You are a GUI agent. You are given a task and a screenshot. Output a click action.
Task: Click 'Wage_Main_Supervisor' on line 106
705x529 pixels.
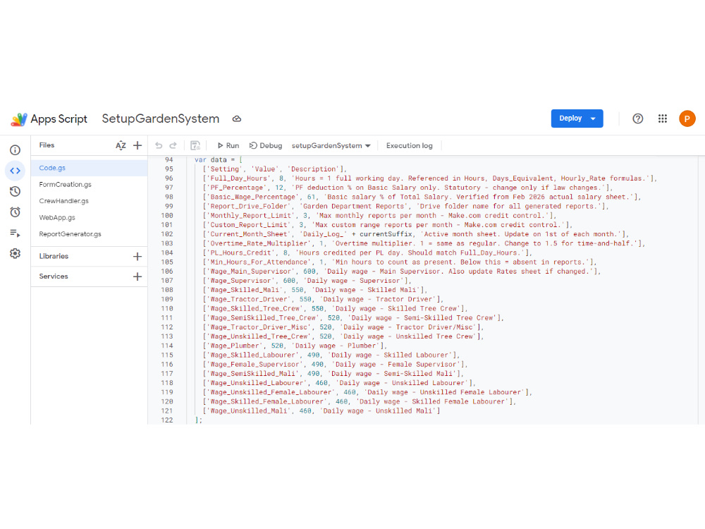[x=251, y=272]
